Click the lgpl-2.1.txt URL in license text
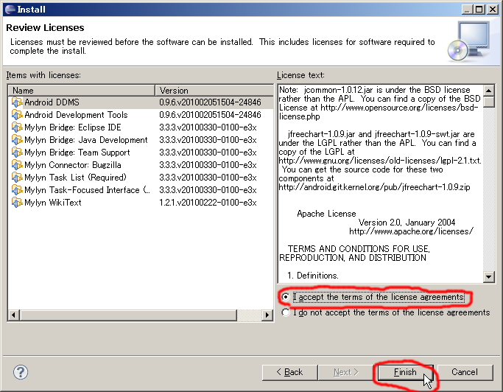The width and height of the screenshot is (503, 392). [x=380, y=161]
